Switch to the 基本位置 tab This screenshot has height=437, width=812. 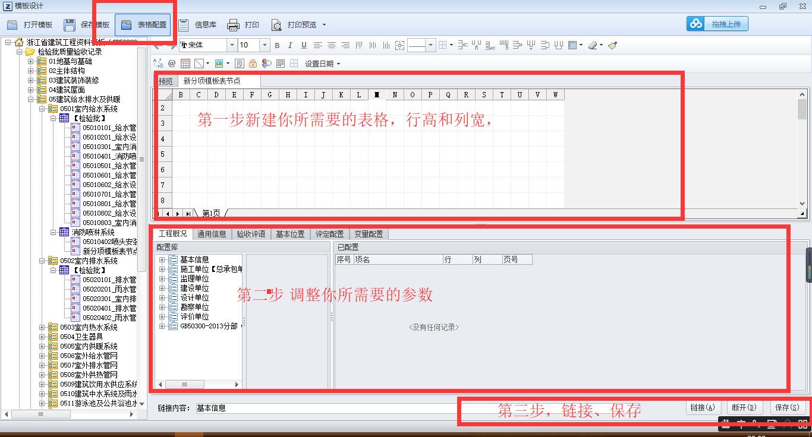[x=290, y=234]
